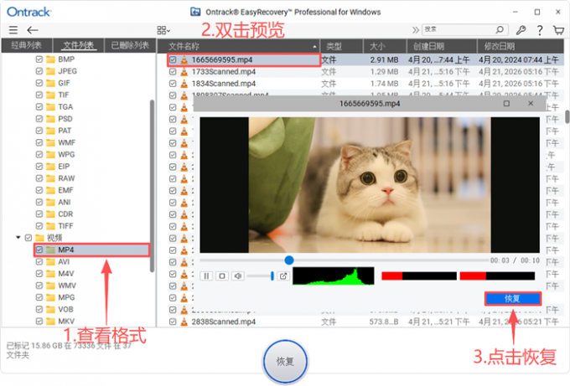Go back with the arrow icon
The image size is (570, 386).
pos(33,30)
